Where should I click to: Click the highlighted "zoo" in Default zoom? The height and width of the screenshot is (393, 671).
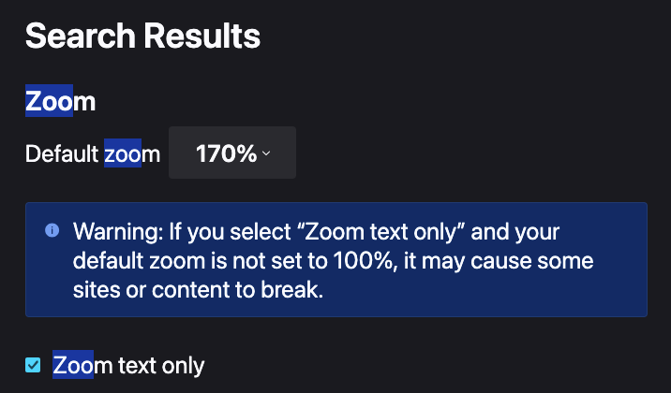[x=123, y=153]
